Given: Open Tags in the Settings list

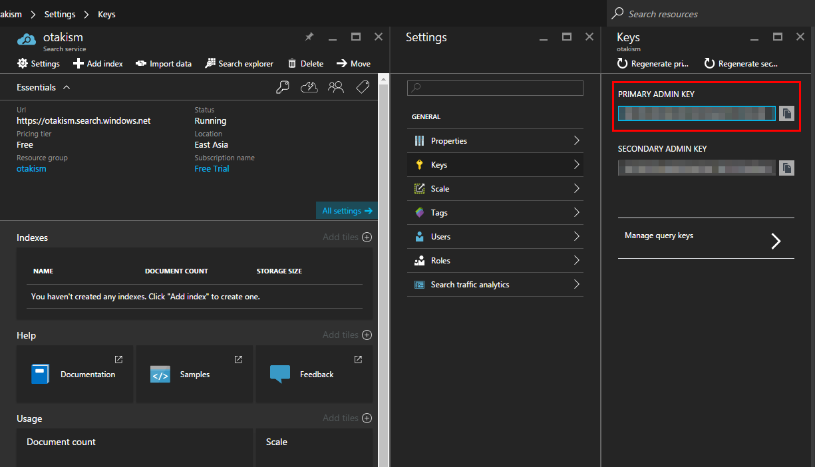Looking at the screenshot, I should [495, 213].
